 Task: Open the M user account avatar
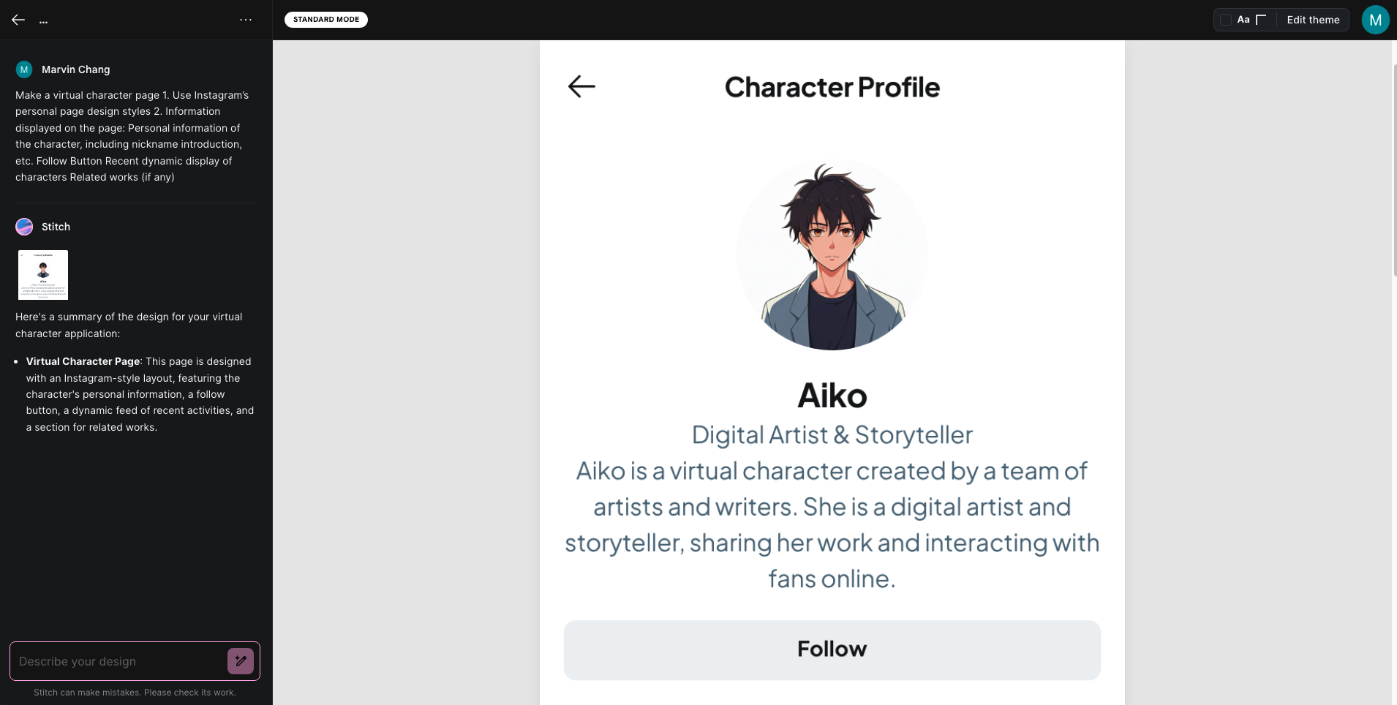1375,20
